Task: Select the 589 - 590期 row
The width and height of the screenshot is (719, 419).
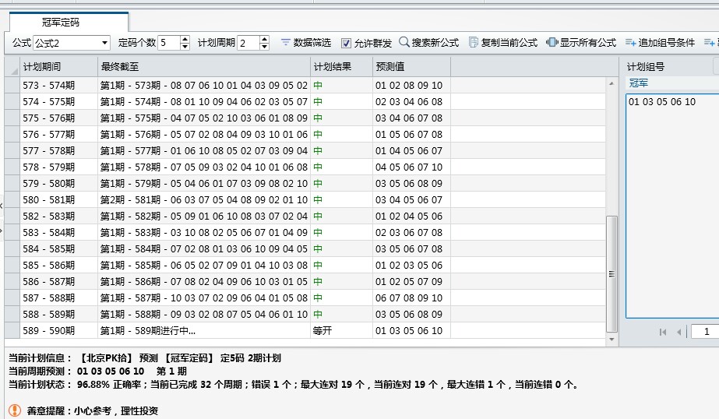Action: click(x=305, y=330)
